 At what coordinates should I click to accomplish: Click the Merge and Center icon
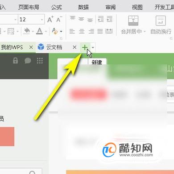pyautogui.click(x=133, y=21)
